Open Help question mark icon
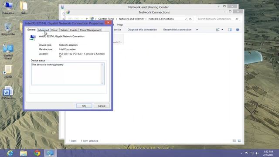The image size is (279, 157). [238, 30]
